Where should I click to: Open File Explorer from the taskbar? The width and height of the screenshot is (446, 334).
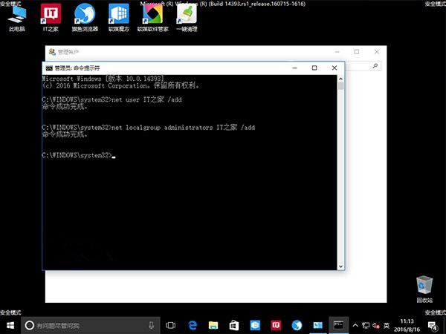pos(213,325)
